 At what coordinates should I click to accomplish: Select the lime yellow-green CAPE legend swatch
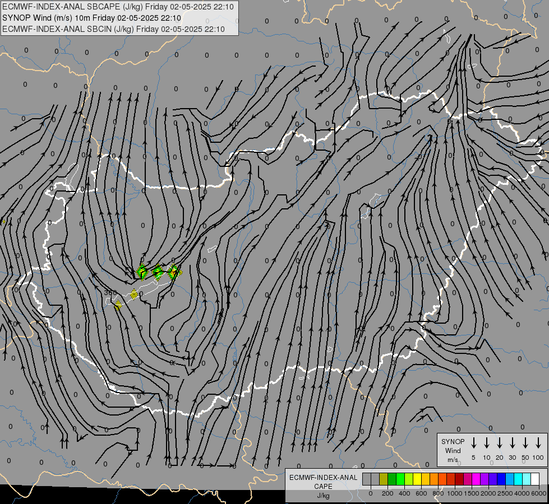[x=409, y=479]
